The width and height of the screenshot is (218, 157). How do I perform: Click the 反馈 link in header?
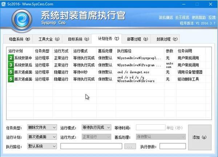tap(212, 17)
